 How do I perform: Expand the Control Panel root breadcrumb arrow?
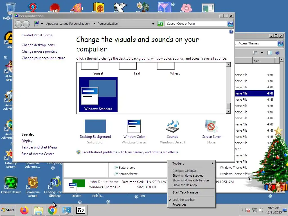tap(42, 24)
